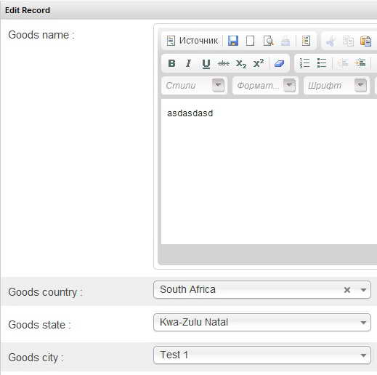Toggle bold formatting
Image resolution: width=377 pixels, height=375 pixels.
point(171,63)
